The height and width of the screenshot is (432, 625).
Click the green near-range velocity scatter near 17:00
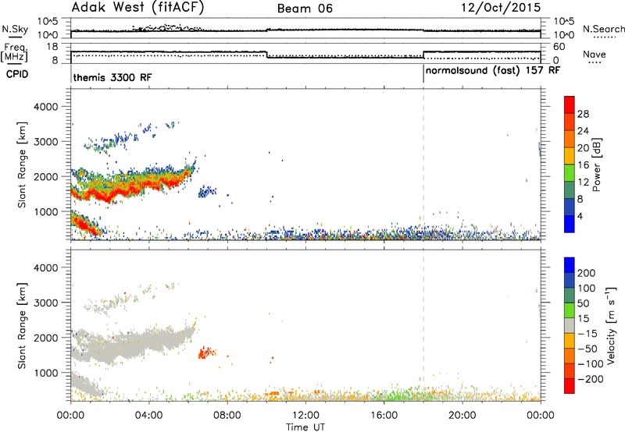[x=401, y=395]
